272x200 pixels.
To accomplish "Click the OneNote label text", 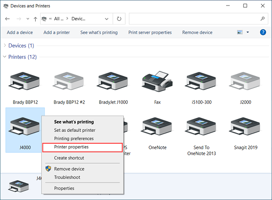I will [x=158, y=147].
